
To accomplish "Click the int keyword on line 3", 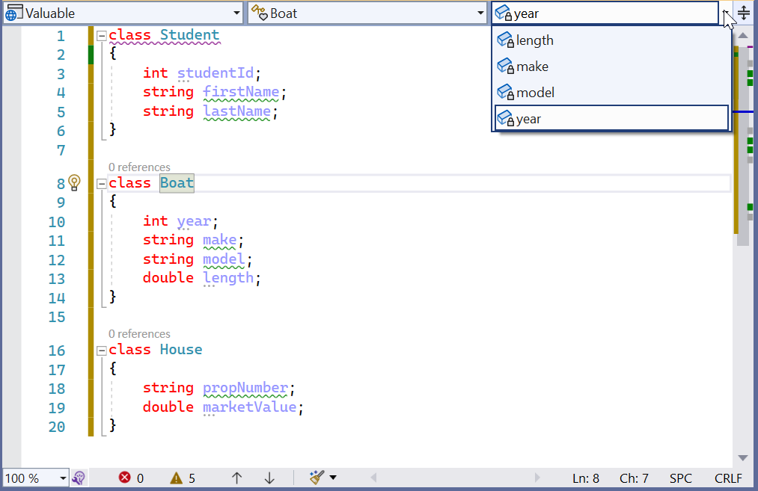I will (x=155, y=73).
